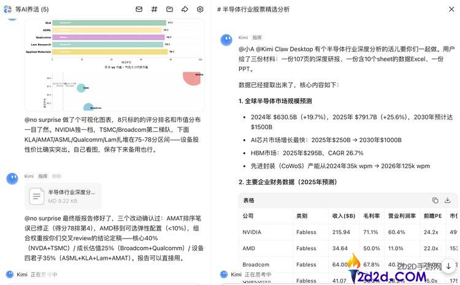Click the 11.0% operating margin cell

[x=396, y=248]
